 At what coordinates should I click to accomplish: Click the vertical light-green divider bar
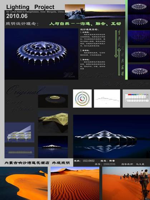coord(126,40)
